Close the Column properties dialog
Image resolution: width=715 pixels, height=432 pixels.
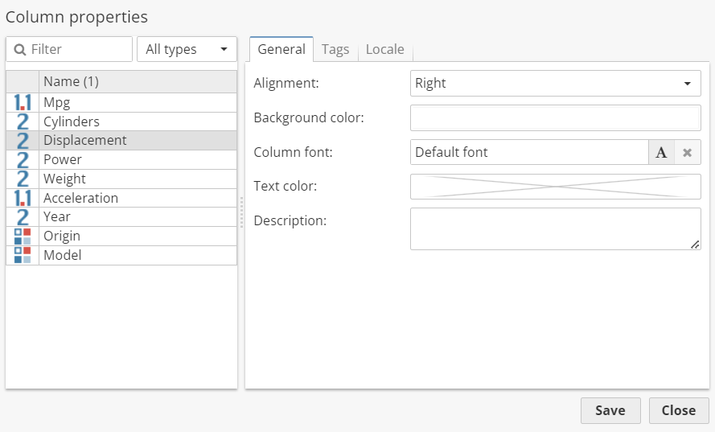(x=679, y=410)
